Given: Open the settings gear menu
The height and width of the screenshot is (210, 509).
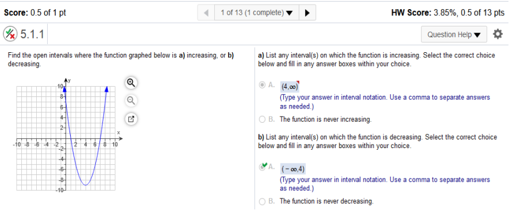Looking at the screenshot, I should coord(498,34).
